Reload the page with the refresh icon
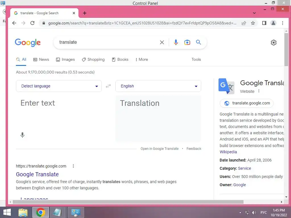 pyautogui.click(x=32, y=23)
